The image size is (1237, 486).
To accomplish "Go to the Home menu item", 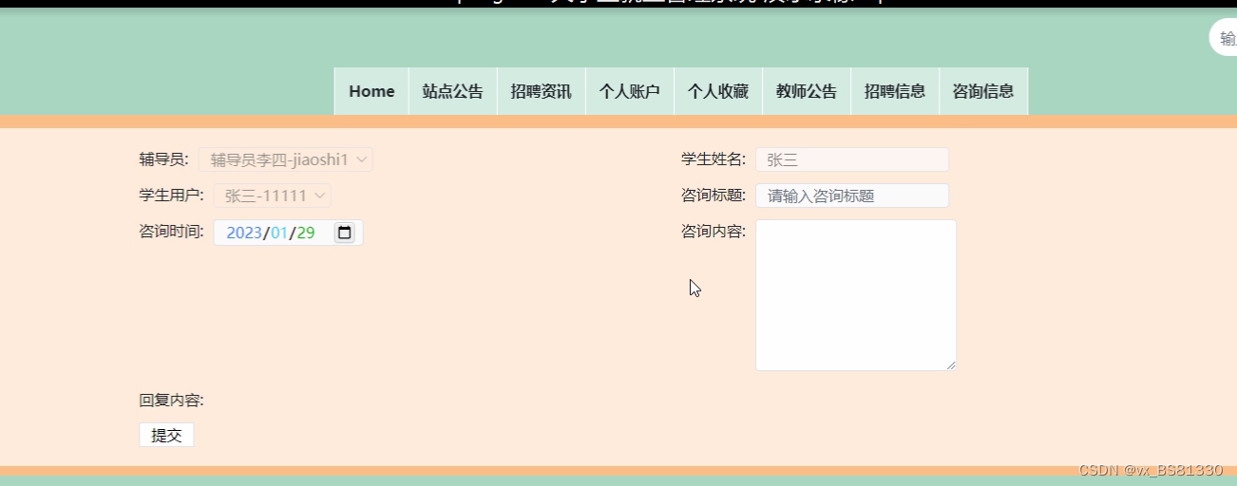I will [371, 91].
